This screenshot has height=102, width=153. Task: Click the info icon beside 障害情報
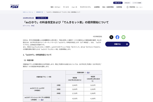[x=127, y=7]
